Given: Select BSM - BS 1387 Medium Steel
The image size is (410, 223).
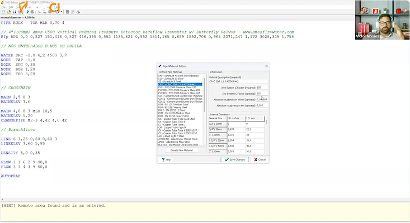Looking at the screenshot, I should pyautogui.click(x=180, y=104).
